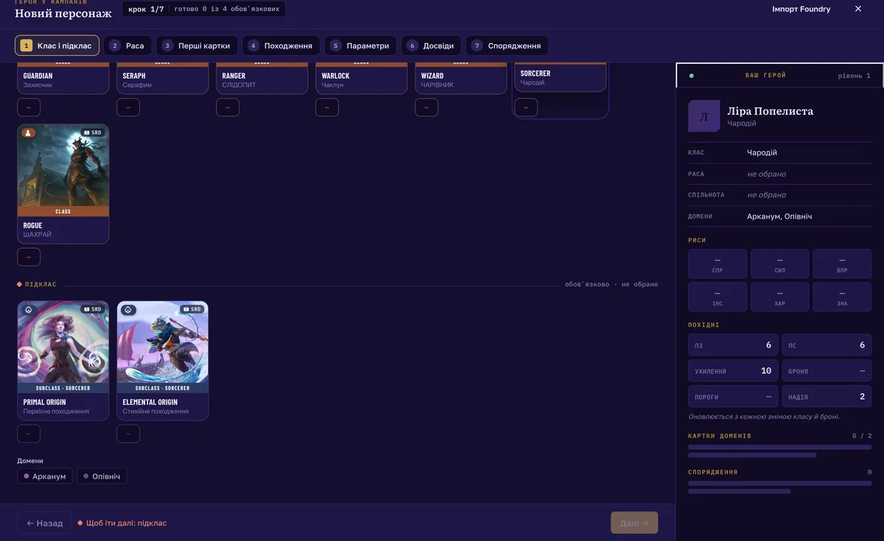Click the SRD badge on Primal Origin card
884x541 pixels.
tap(93, 309)
